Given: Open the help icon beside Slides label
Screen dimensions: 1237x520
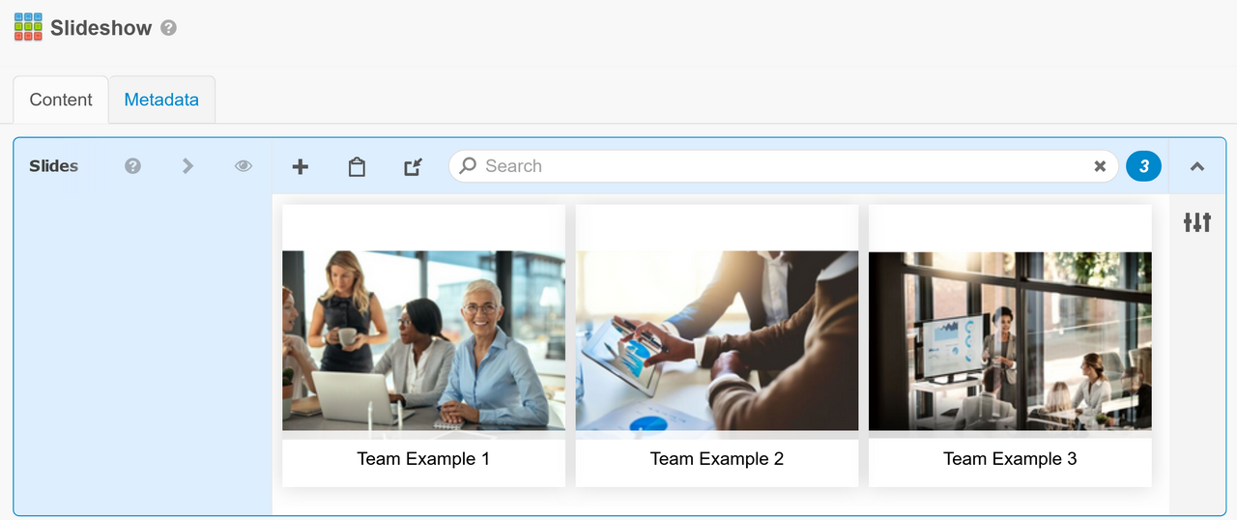Looking at the screenshot, I should coord(133,166).
